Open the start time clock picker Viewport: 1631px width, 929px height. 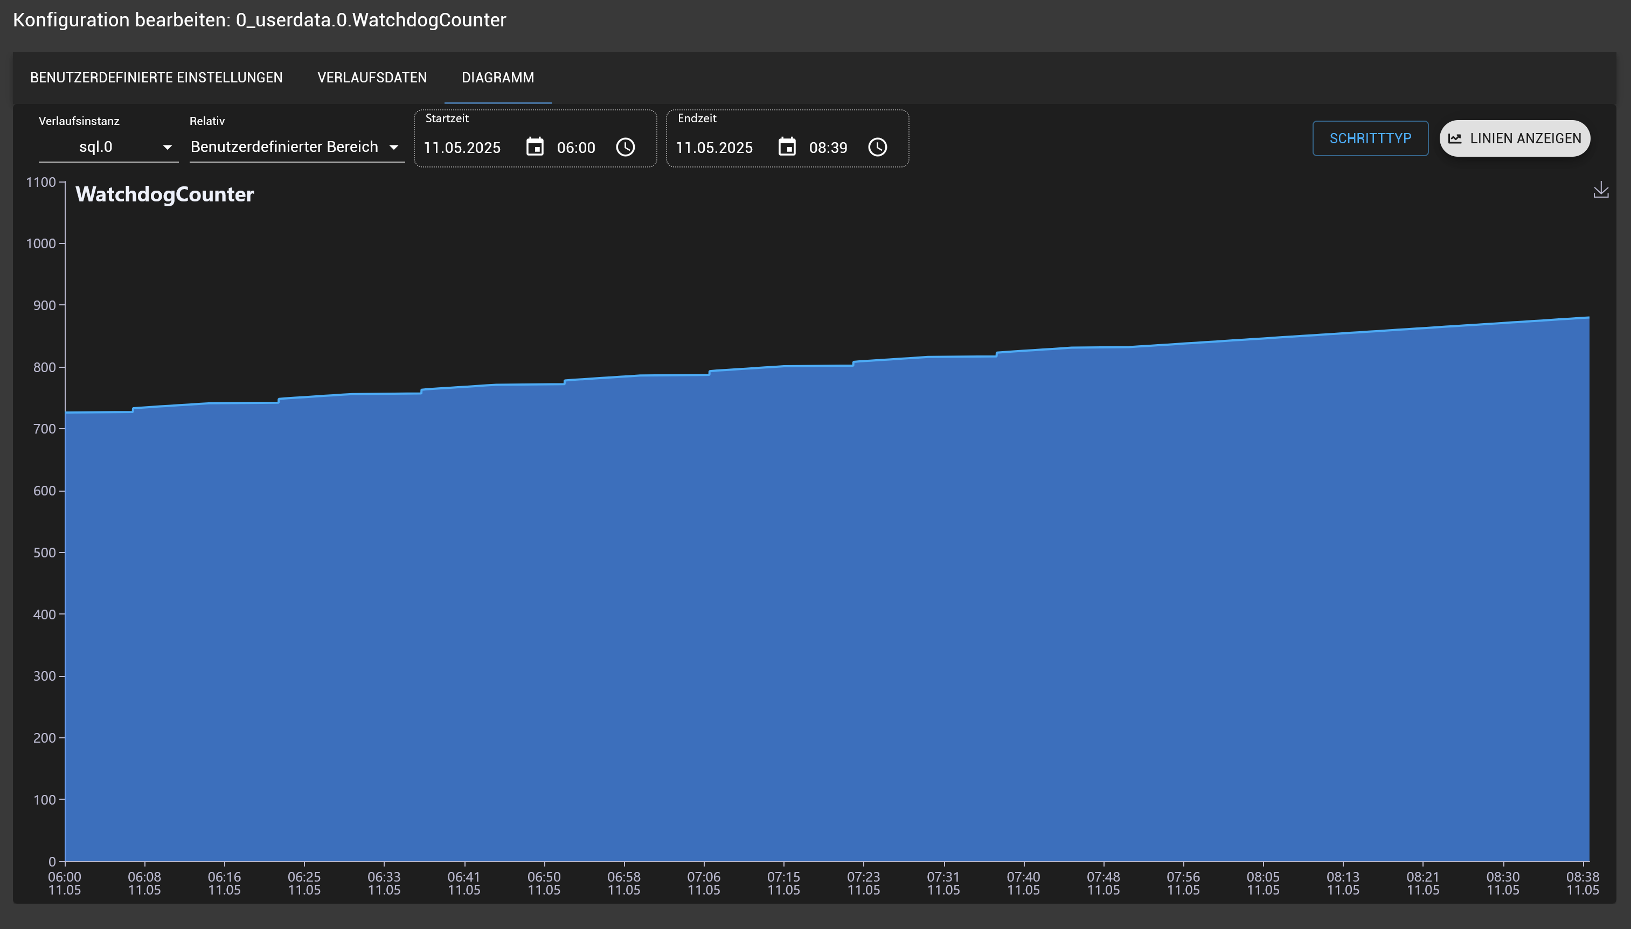625,148
